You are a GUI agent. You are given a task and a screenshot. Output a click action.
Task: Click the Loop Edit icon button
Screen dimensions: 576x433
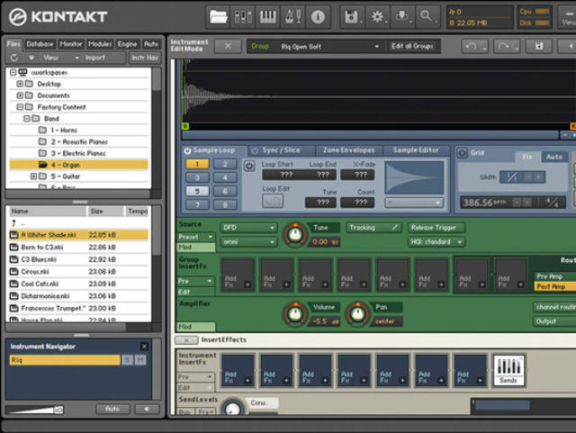pos(273,201)
